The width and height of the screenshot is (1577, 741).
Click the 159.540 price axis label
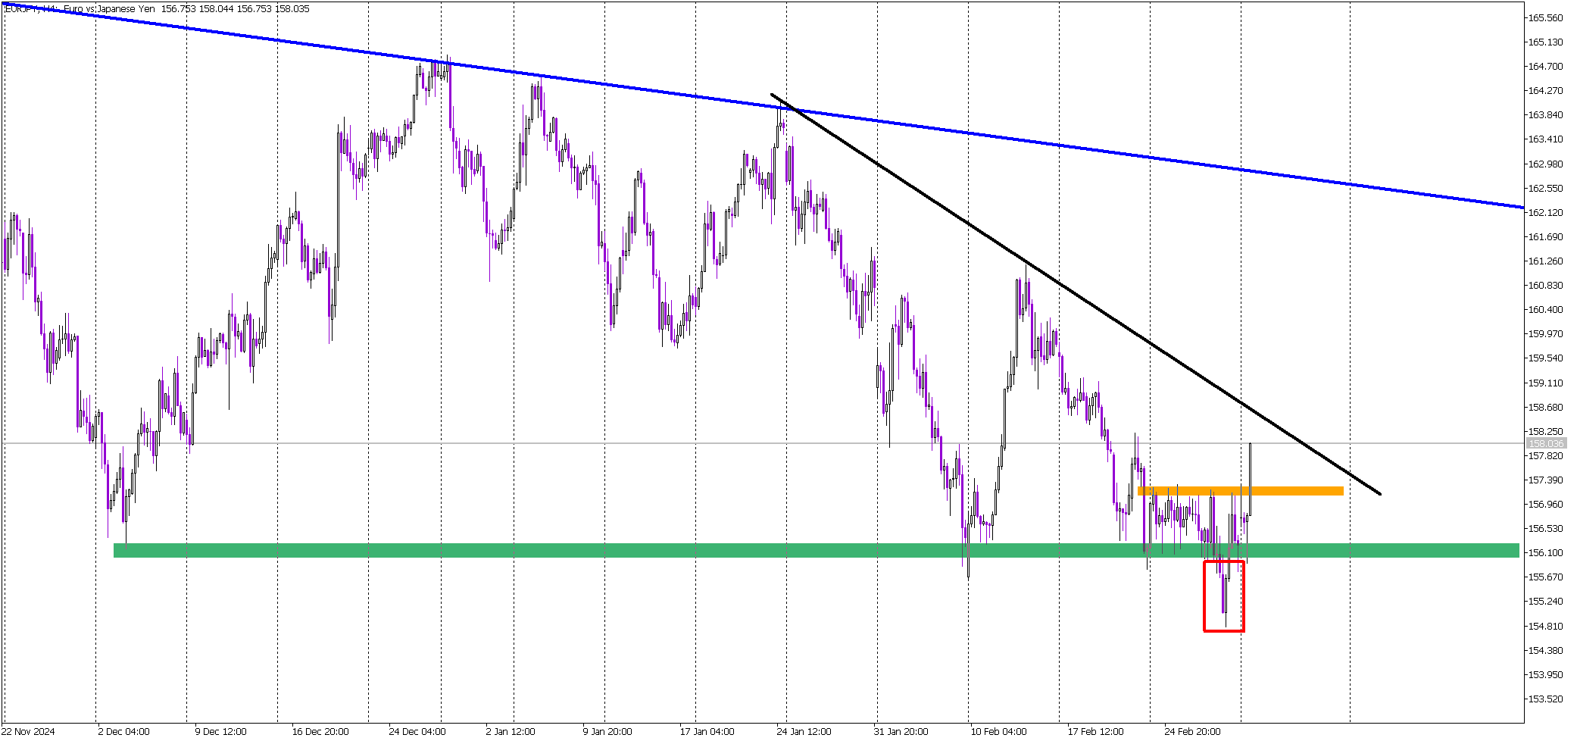point(1545,358)
